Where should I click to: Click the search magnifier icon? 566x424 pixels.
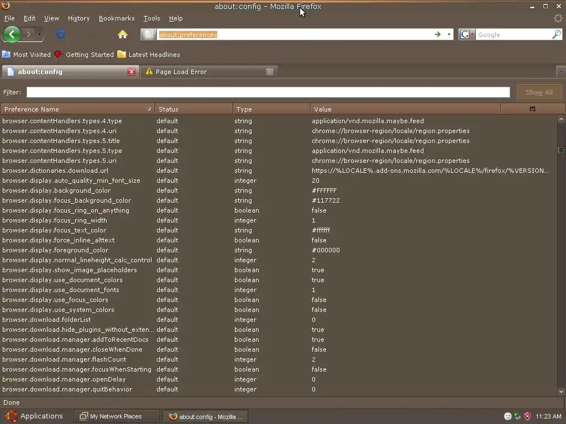[x=556, y=34]
